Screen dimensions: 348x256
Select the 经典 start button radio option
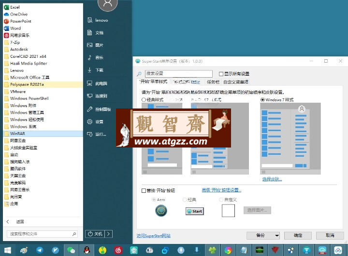point(185,200)
